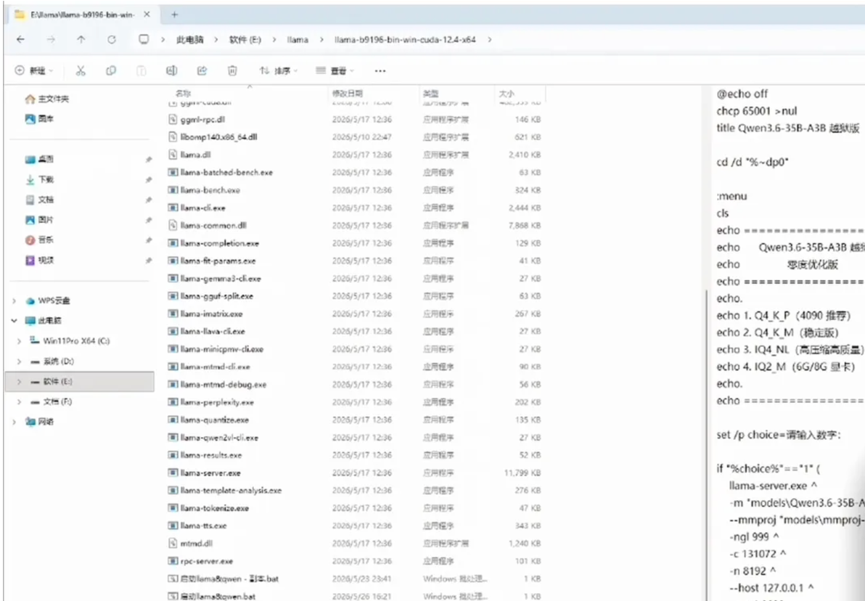The image size is (865, 601).
Task: Open the more options ellipsis menu
Action: [380, 70]
